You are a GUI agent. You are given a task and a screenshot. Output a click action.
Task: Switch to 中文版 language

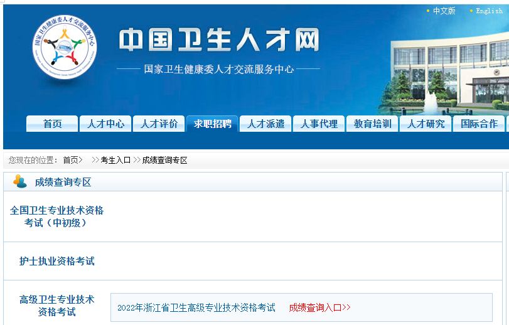coord(444,11)
